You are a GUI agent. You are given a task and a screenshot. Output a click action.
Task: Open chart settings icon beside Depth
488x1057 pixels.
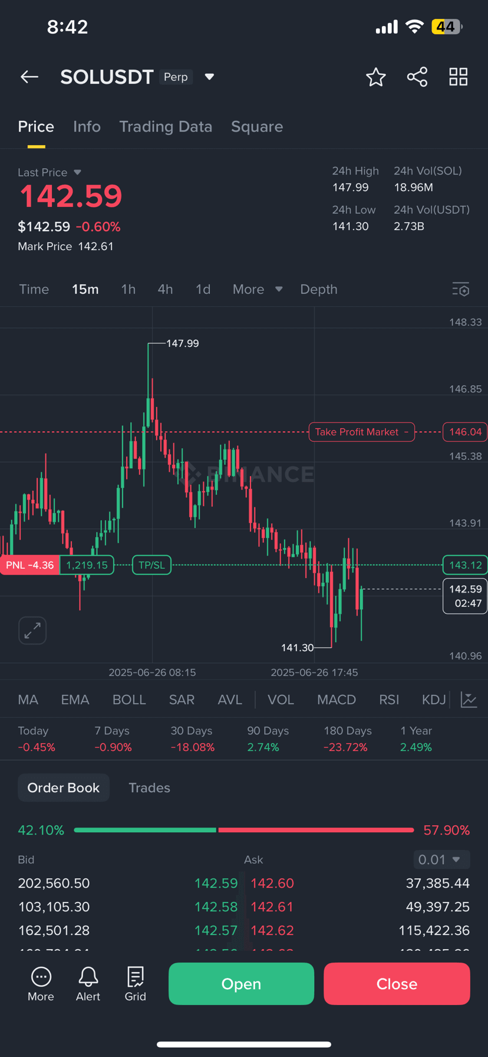coord(461,289)
